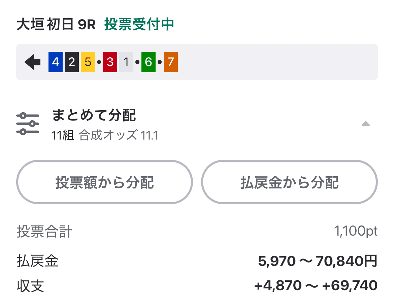Select the white number 1 racer icon
This screenshot has height=303, width=394.
click(125, 61)
